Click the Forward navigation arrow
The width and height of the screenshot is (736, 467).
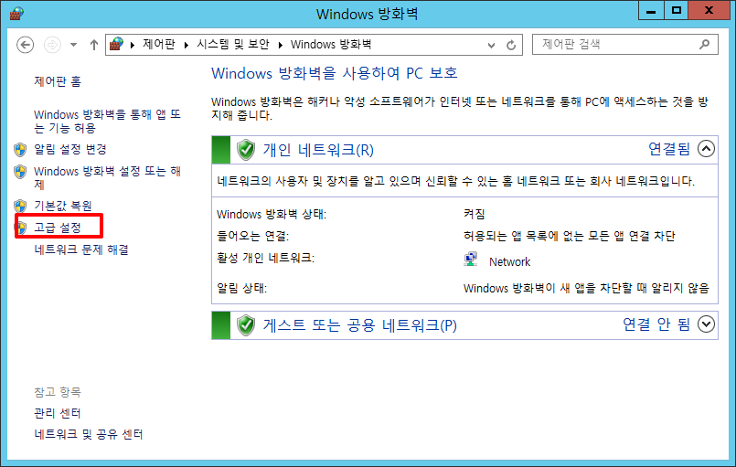[x=52, y=45]
